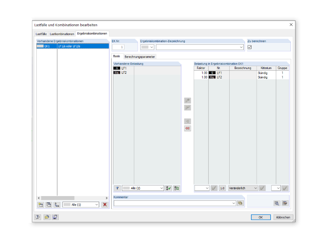Click the table view icon at bottom right
The width and height of the screenshot is (325, 243).
point(285,203)
